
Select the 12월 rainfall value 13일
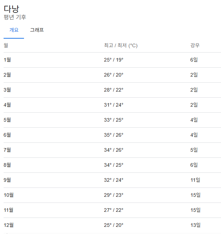196,225
